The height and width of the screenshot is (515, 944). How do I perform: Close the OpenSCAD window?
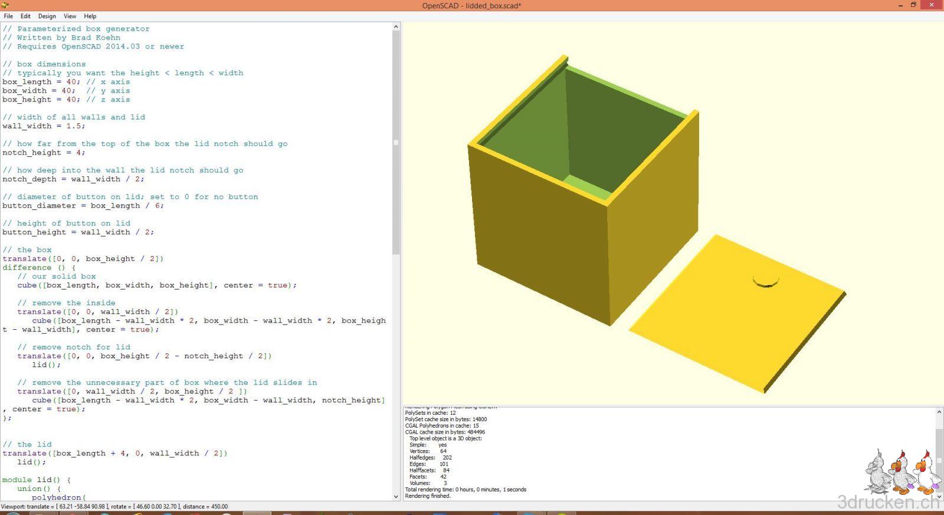point(932,5)
